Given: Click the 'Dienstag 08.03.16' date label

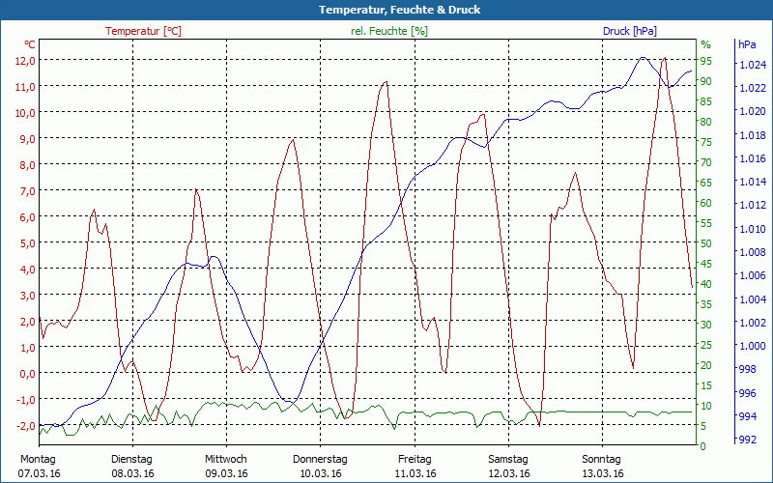Looking at the screenshot, I should coord(131,466).
